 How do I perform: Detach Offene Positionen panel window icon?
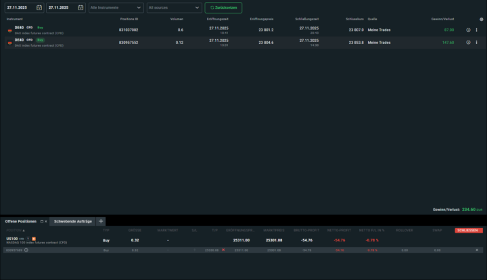(x=42, y=222)
